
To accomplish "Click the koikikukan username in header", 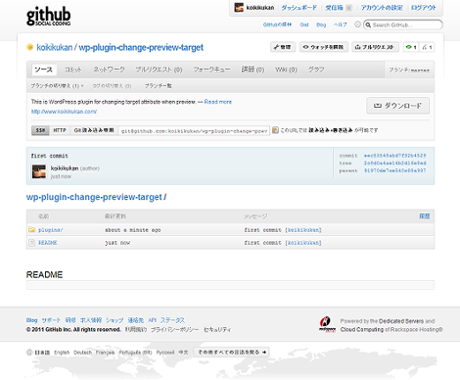I will click(260, 8).
